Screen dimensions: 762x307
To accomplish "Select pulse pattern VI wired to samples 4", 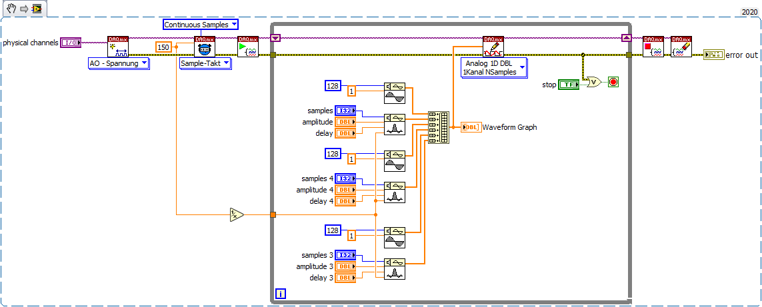I will (395, 192).
